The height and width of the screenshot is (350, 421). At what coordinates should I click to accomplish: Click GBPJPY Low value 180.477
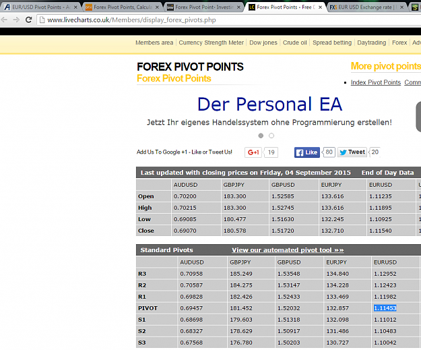coord(234,219)
